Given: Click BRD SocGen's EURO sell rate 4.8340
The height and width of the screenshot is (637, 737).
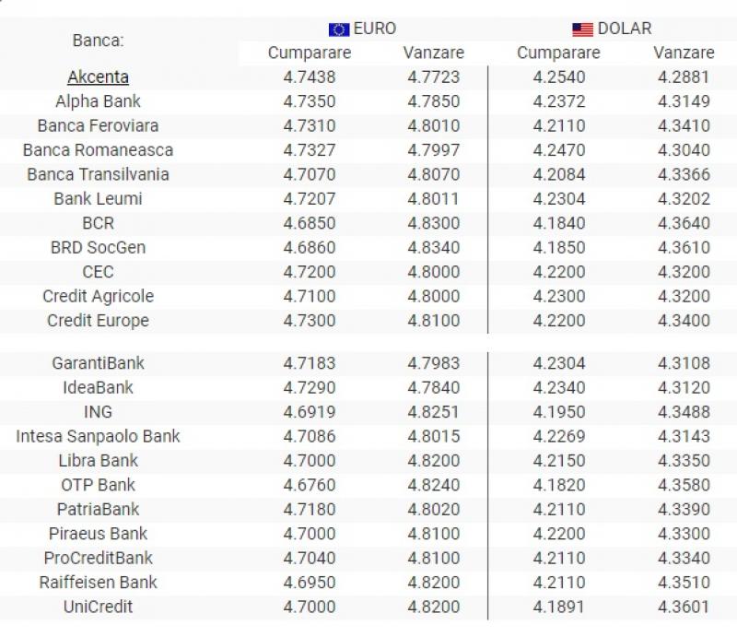Looking at the screenshot, I should click(434, 247).
